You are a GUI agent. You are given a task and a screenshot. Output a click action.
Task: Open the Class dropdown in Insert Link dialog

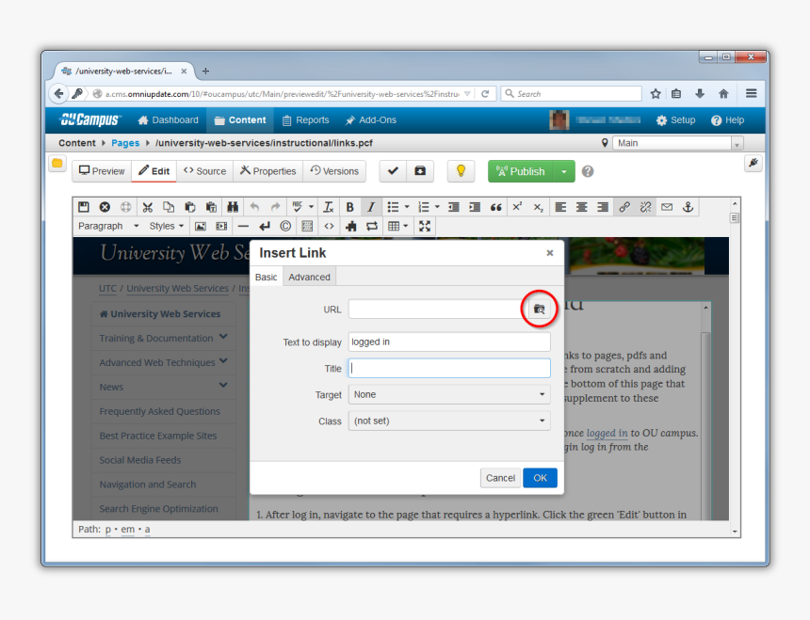449,421
